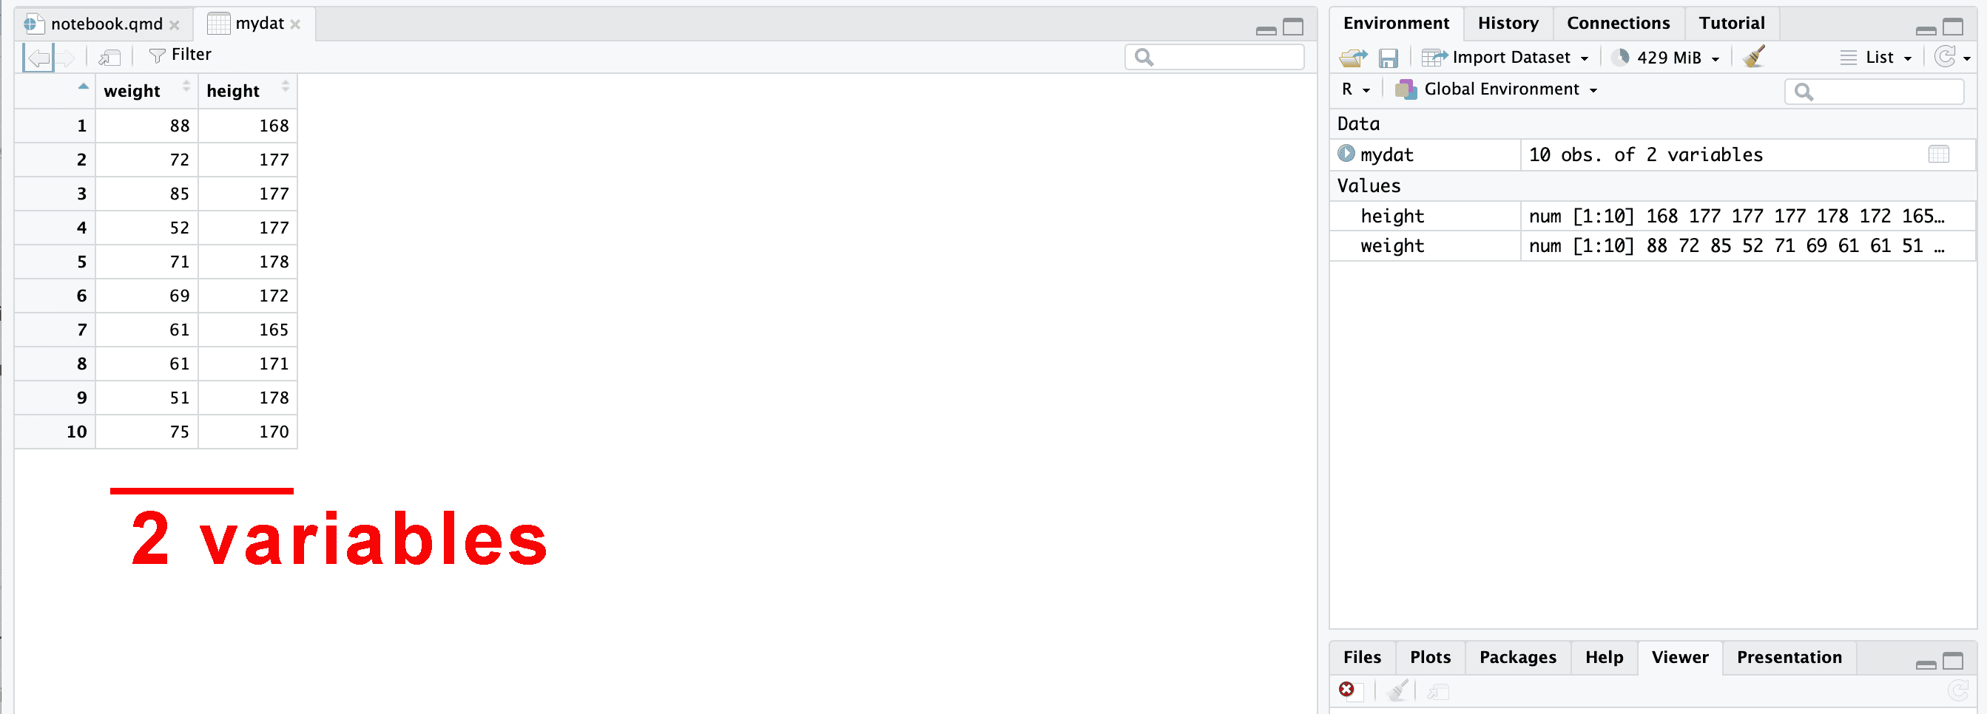Clear environment objects with broom icon
Image resolution: width=1987 pixels, height=714 pixels.
click(x=1754, y=57)
